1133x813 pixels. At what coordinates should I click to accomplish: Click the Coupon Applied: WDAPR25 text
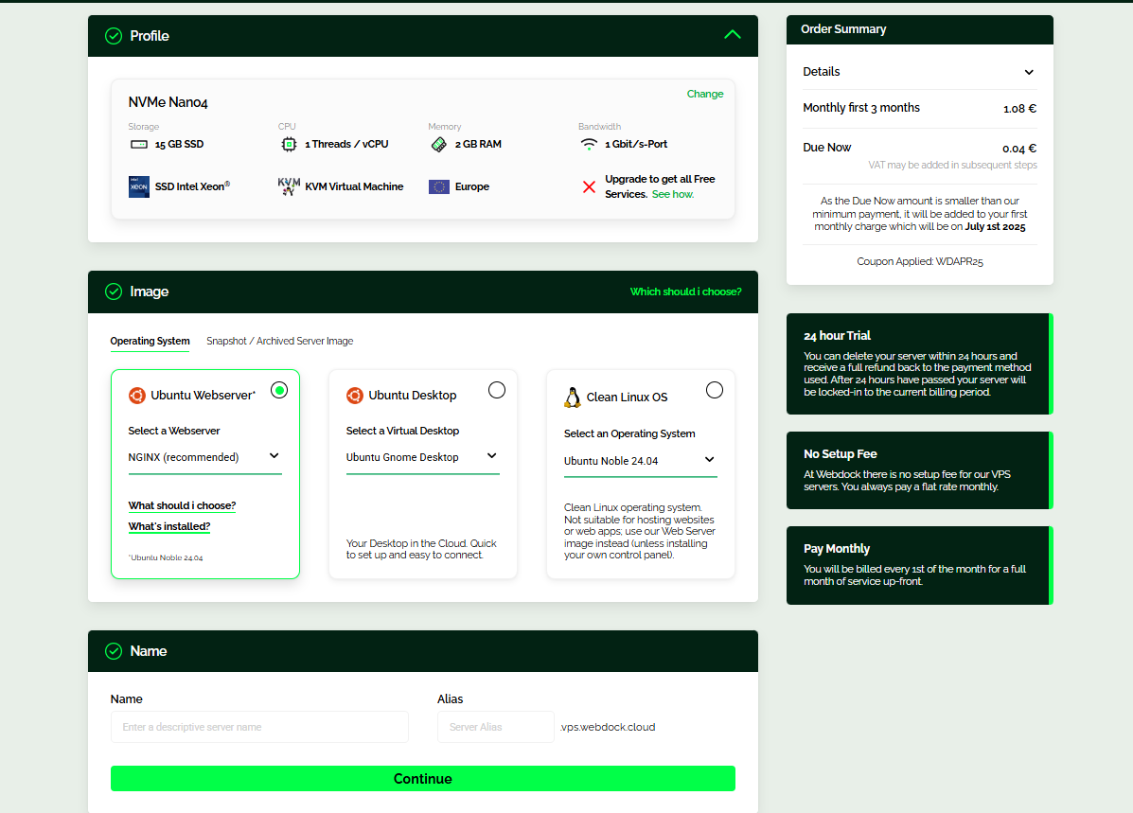pos(919,261)
